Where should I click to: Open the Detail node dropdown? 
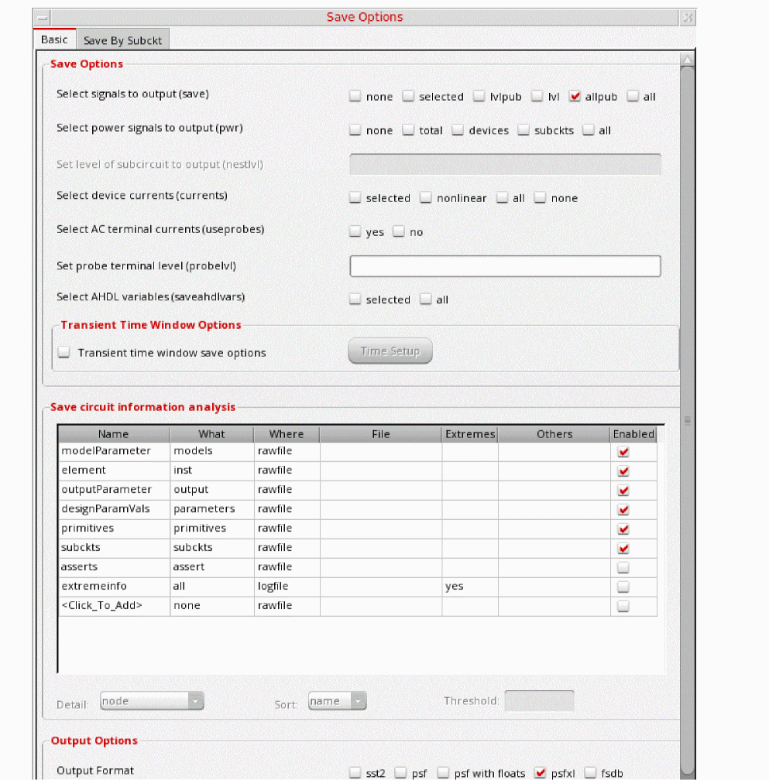[152, 701]
